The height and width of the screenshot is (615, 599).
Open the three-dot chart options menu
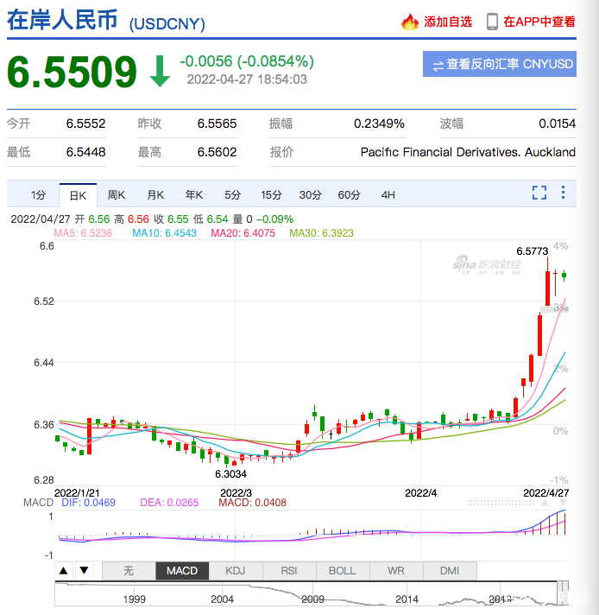tap(563, 192)
